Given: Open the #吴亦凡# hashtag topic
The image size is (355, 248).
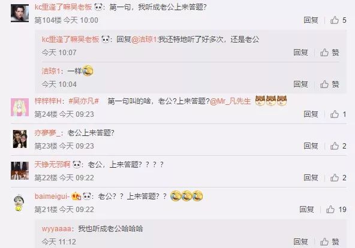Looking at the screenshot, I should click(x=84, y=101).
